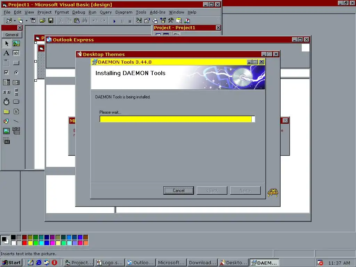Expand the Add Form dropdown arrow
356x267 pixels.
(x=26, y=21)
